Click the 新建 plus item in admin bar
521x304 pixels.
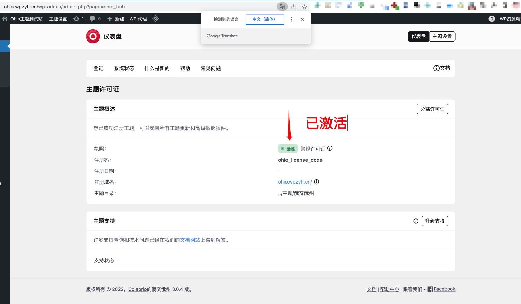pyautogui.click(x=116, y=19)
